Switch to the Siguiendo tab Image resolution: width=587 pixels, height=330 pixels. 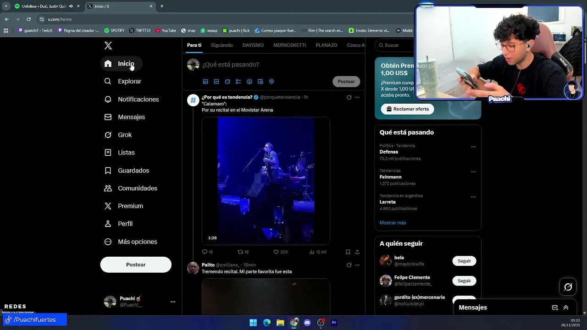coord(222,45)
